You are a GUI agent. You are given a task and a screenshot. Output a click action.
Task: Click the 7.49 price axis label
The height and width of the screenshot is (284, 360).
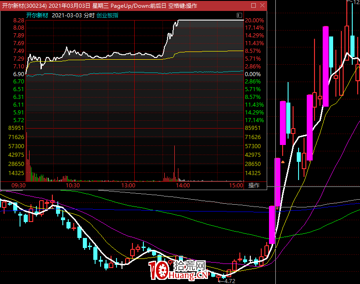[x=19, y=51]
